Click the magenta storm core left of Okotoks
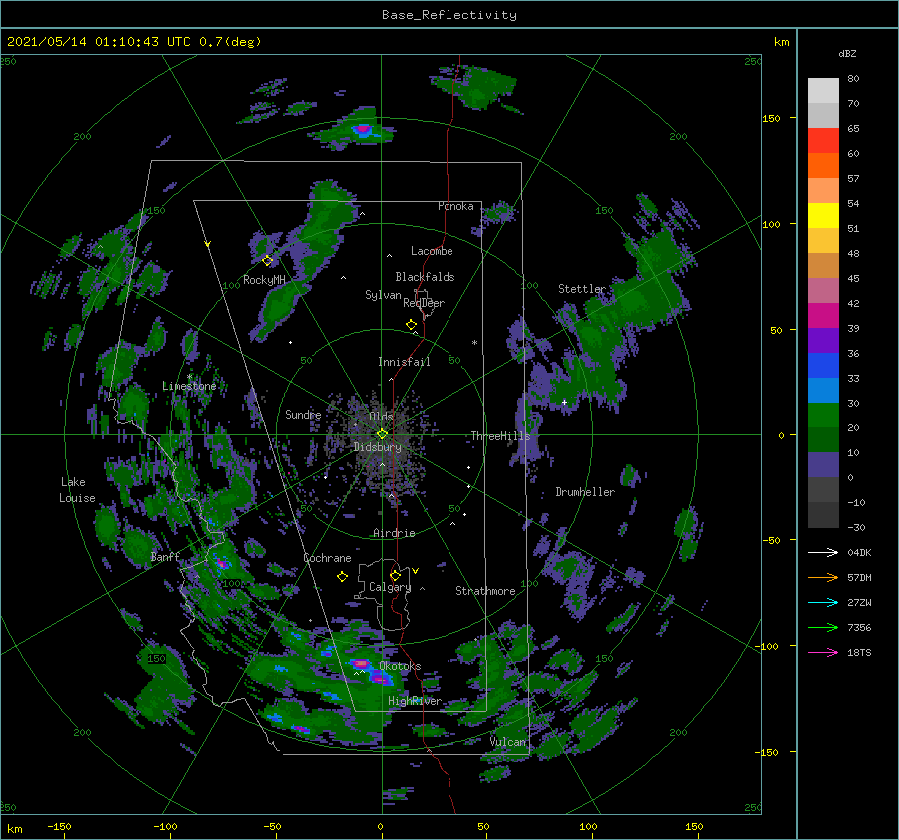The height and width of the screenshot is (840, 899). [x=360, y=663]
